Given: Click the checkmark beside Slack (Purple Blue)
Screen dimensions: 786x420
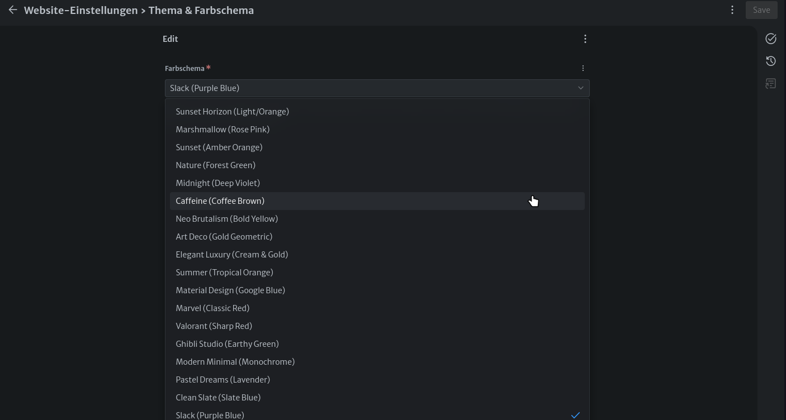Looking at the screenshot, I should pos(576,415).
